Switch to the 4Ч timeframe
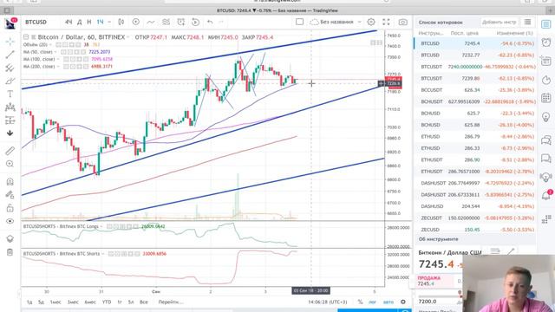 pos(69,22)
